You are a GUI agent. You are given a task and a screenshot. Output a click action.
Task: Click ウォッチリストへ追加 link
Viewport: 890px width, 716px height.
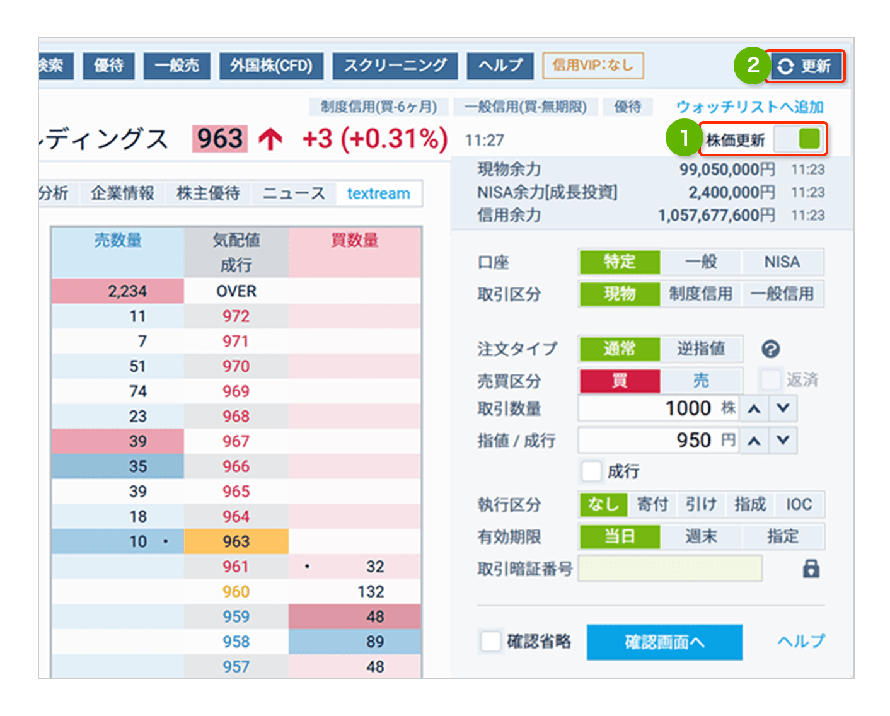pos(749,107)
